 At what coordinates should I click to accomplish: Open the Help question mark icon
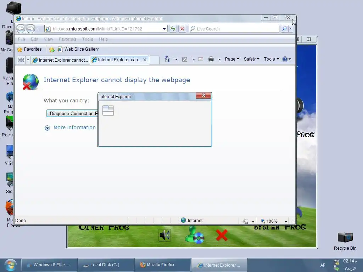[285, 59]
